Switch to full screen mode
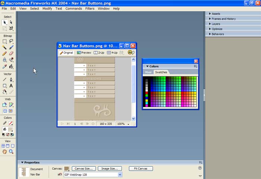Screen dimensions: 261x179 [x=13, y=146]
